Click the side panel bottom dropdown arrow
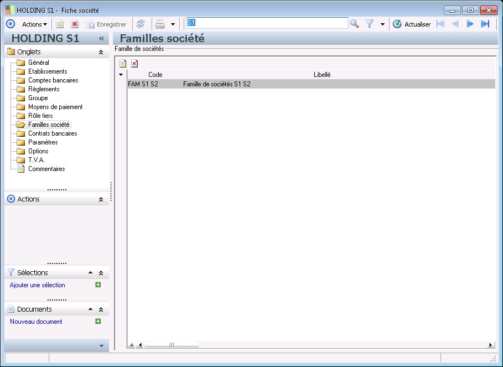Image resolution: width=503 pixels, height=367 pixels. (x=101, y=346)
